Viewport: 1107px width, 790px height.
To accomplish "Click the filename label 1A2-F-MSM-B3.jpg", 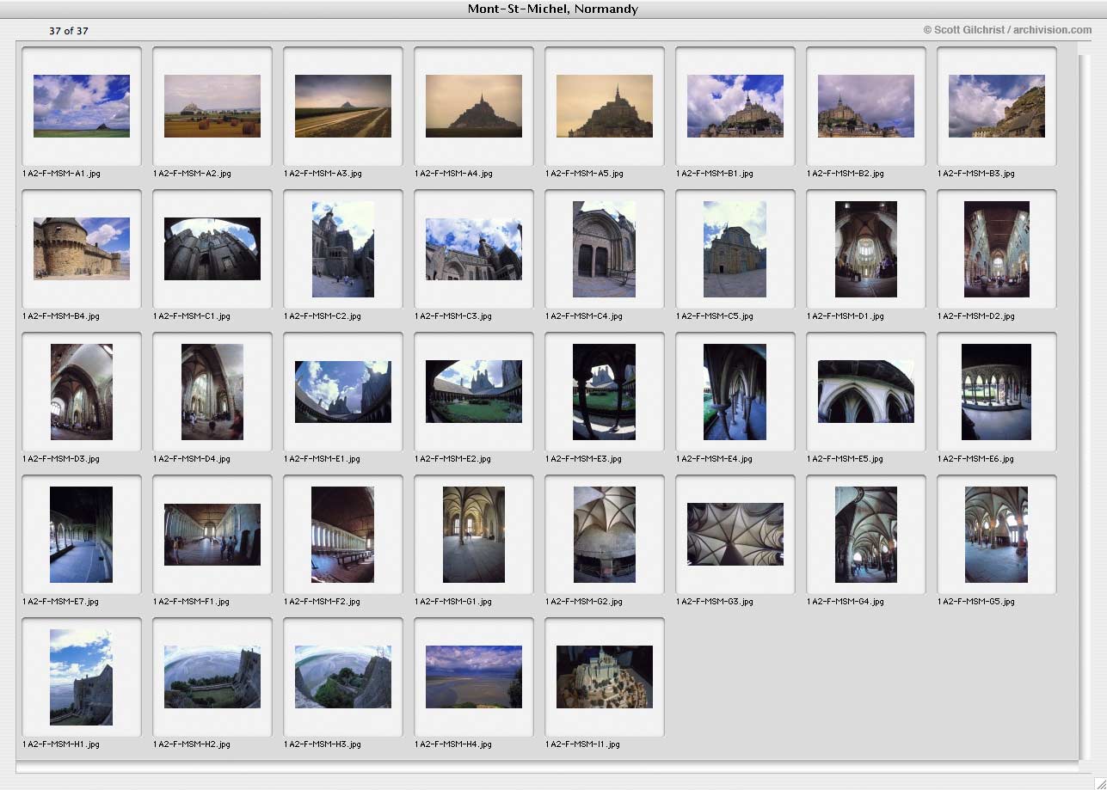I will click(x=977, y=174).
